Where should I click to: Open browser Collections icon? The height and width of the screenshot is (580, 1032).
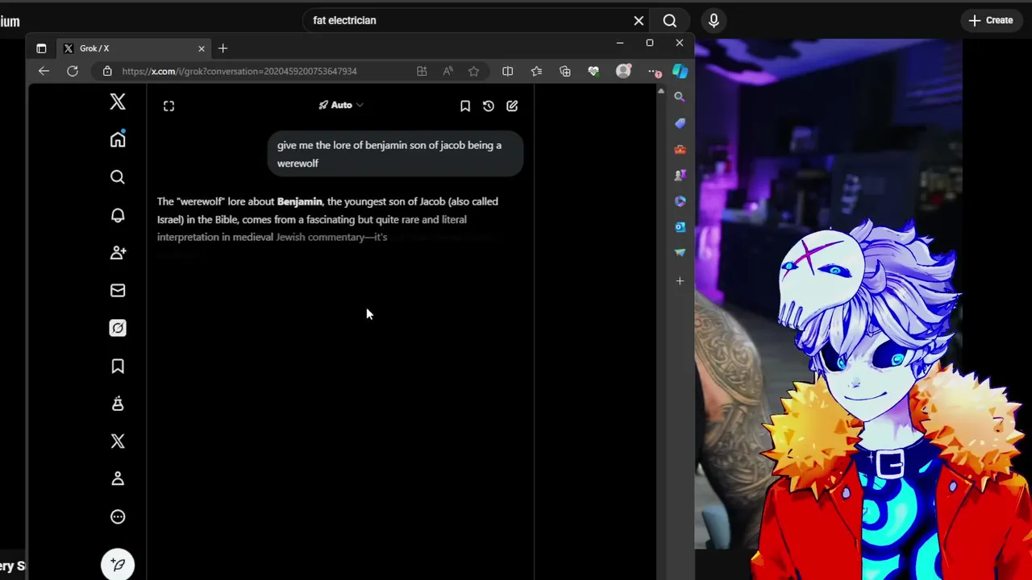click(x=565, y=71)
